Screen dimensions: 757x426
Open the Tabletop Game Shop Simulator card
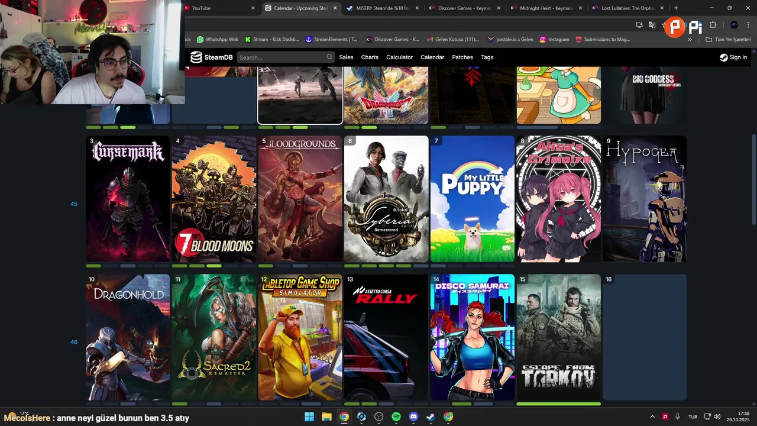coord(300,337)
